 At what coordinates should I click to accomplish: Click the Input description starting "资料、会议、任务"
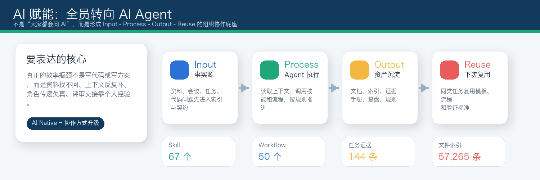coord(197,99)
